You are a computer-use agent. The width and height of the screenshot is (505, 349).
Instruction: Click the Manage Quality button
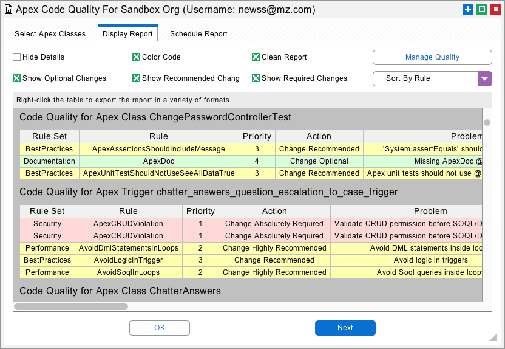point(432,57)
